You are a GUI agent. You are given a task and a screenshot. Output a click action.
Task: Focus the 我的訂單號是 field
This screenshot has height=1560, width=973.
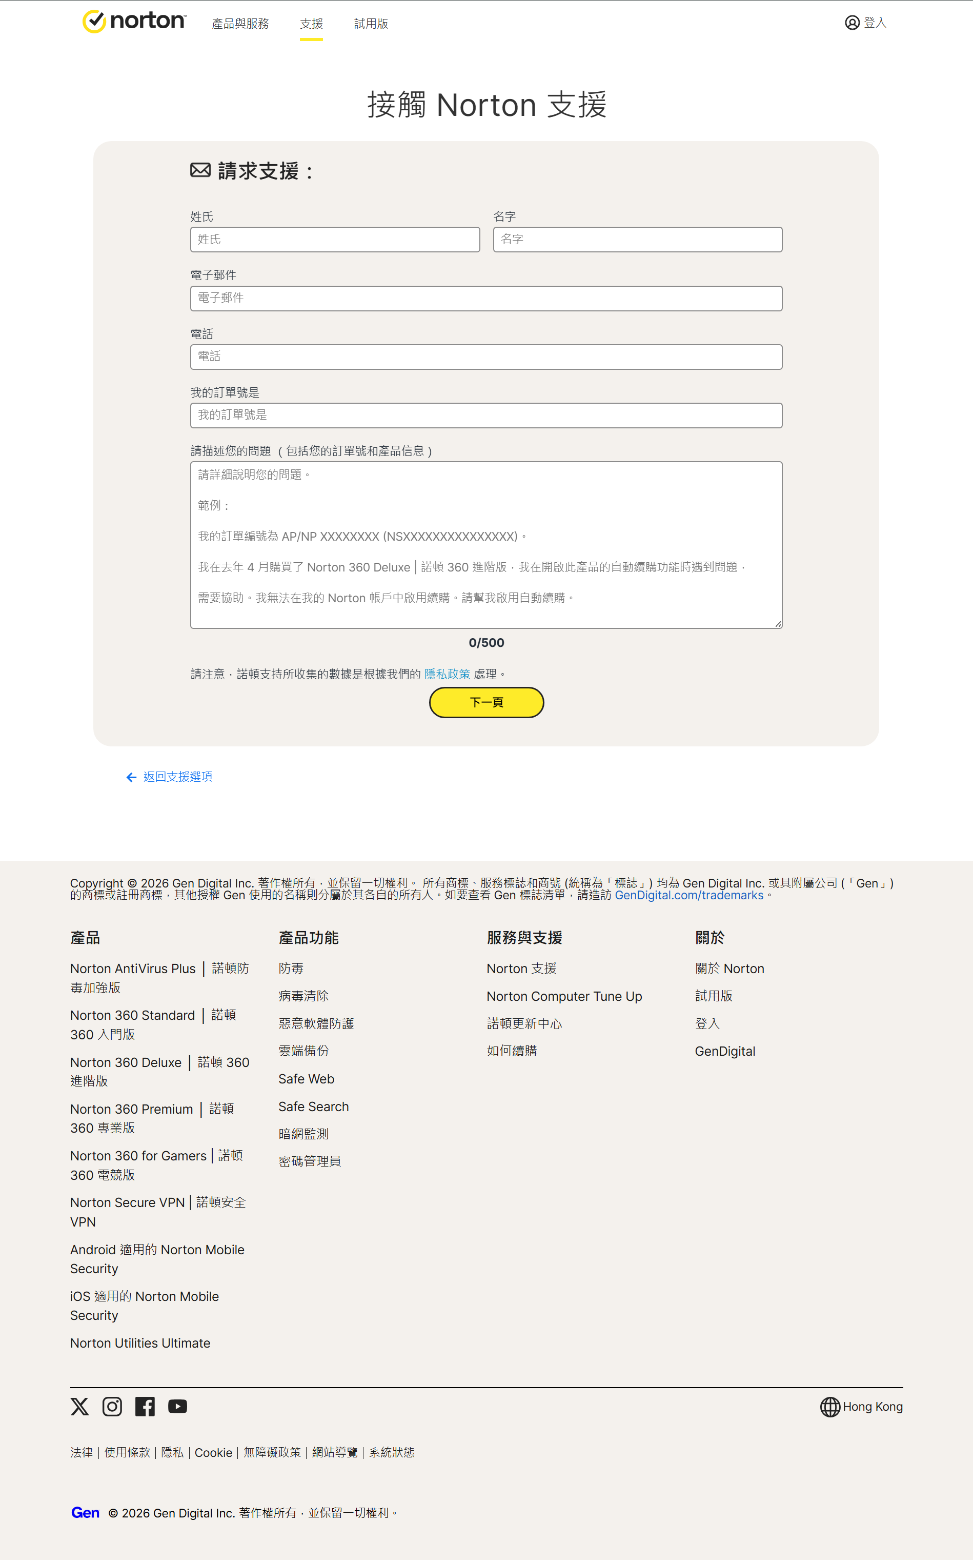point(486,416)
